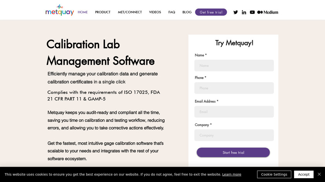Click the 'Metquay keeps you audit-ready' paragraph
The image size is (325, 182).
pos(106,120)
